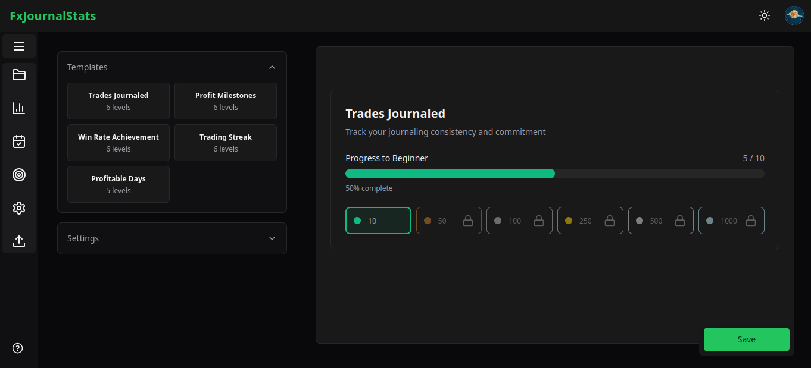Open the calendar check icon
811x368 pixels.
point(19,141)
